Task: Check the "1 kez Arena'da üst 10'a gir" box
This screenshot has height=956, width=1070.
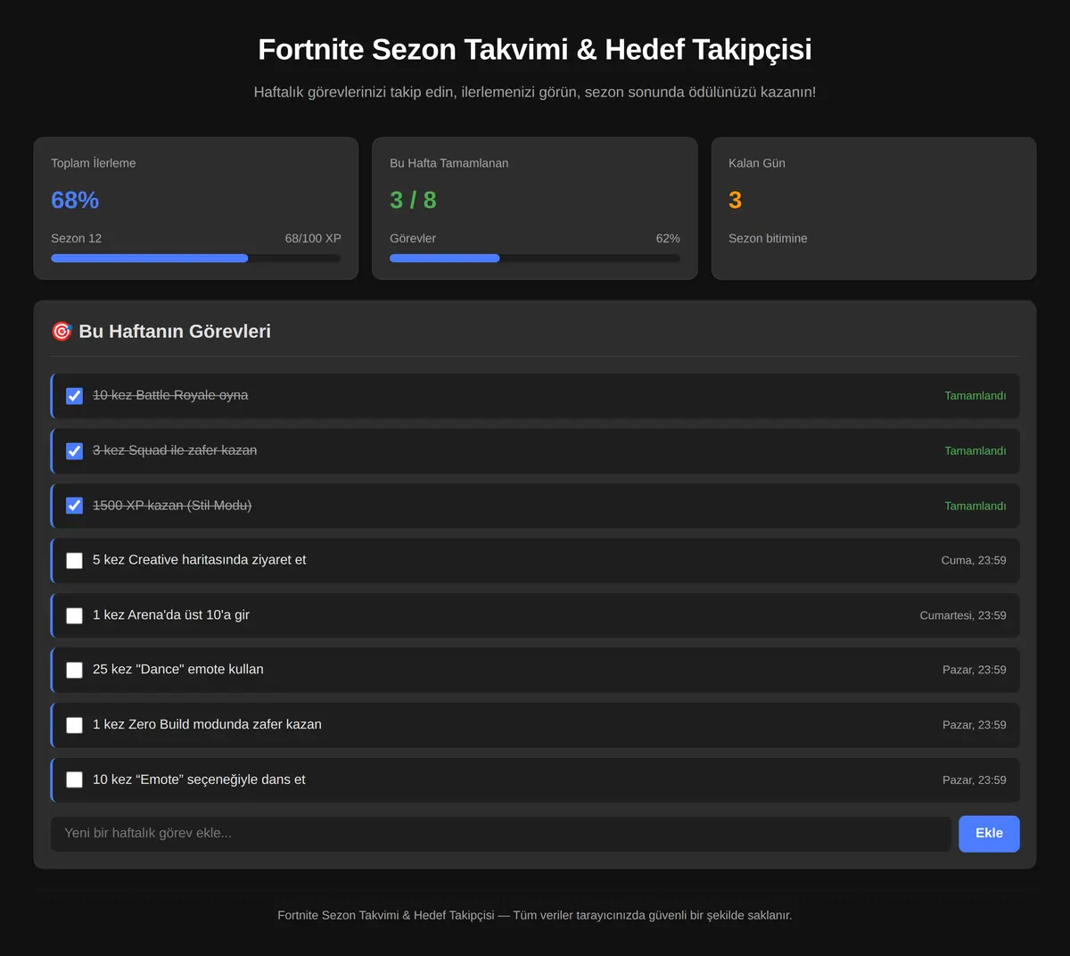Action: coord(75,615)
